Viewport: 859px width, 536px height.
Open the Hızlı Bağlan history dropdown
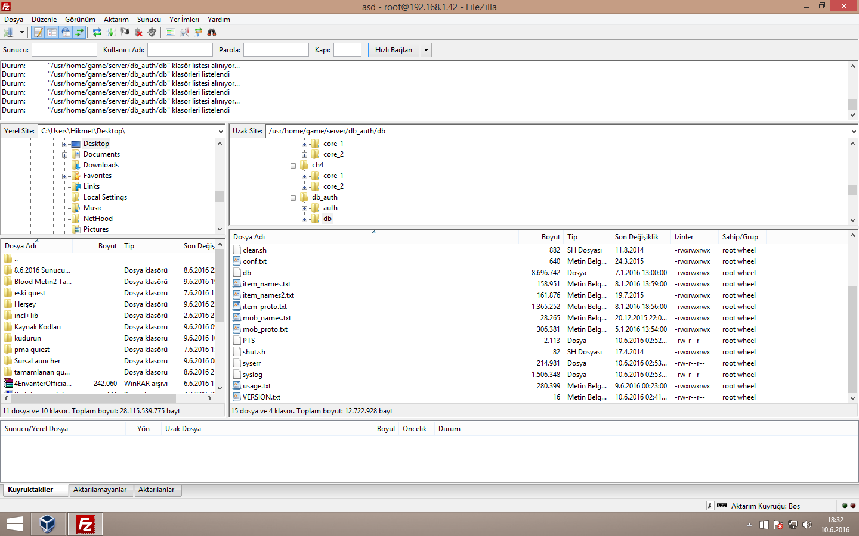[426, 50]
